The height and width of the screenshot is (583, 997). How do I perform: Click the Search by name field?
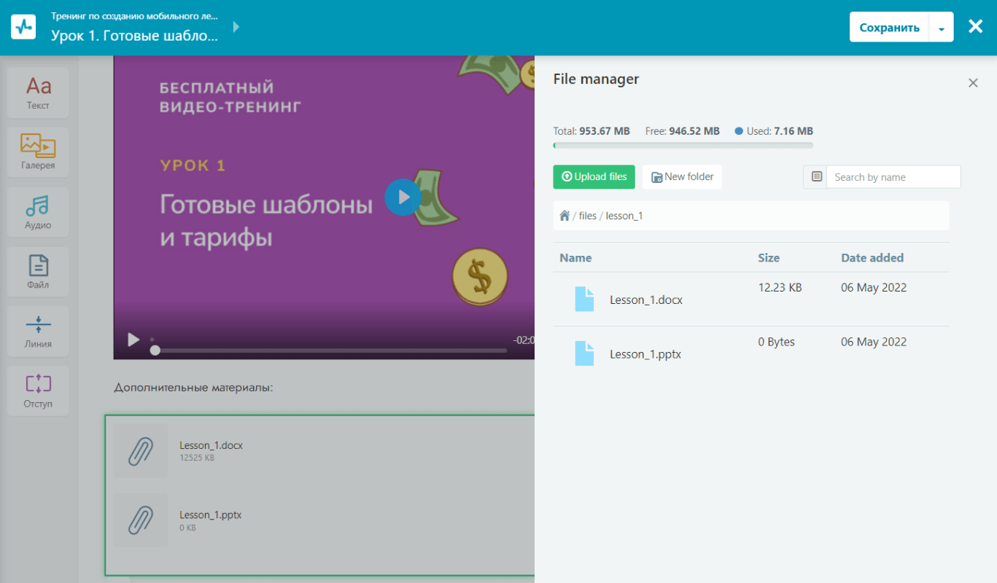point(893,177)
